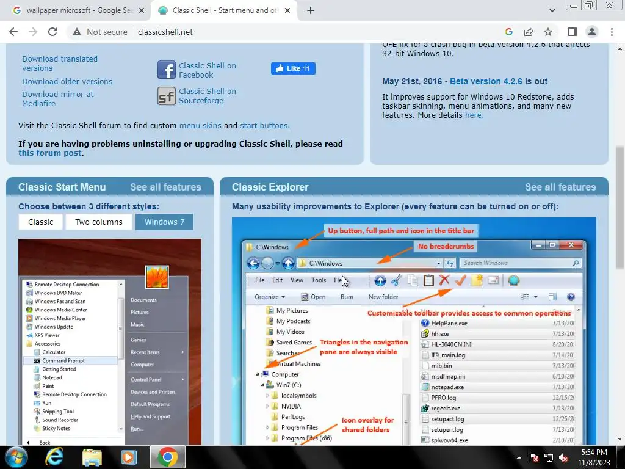625x469 pixels.
Task: Open the Action Center flag icon
Action: (533, 457)
